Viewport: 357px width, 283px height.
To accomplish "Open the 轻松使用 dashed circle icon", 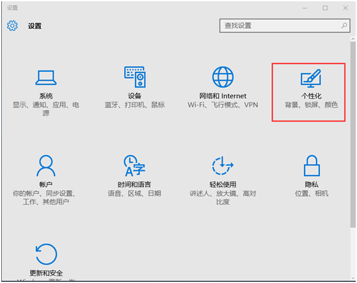I will click(223, 166).
